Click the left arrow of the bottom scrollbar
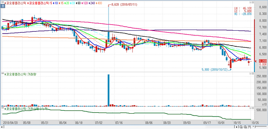Viewport: 268px width, 129px height. tap(2, 127)
